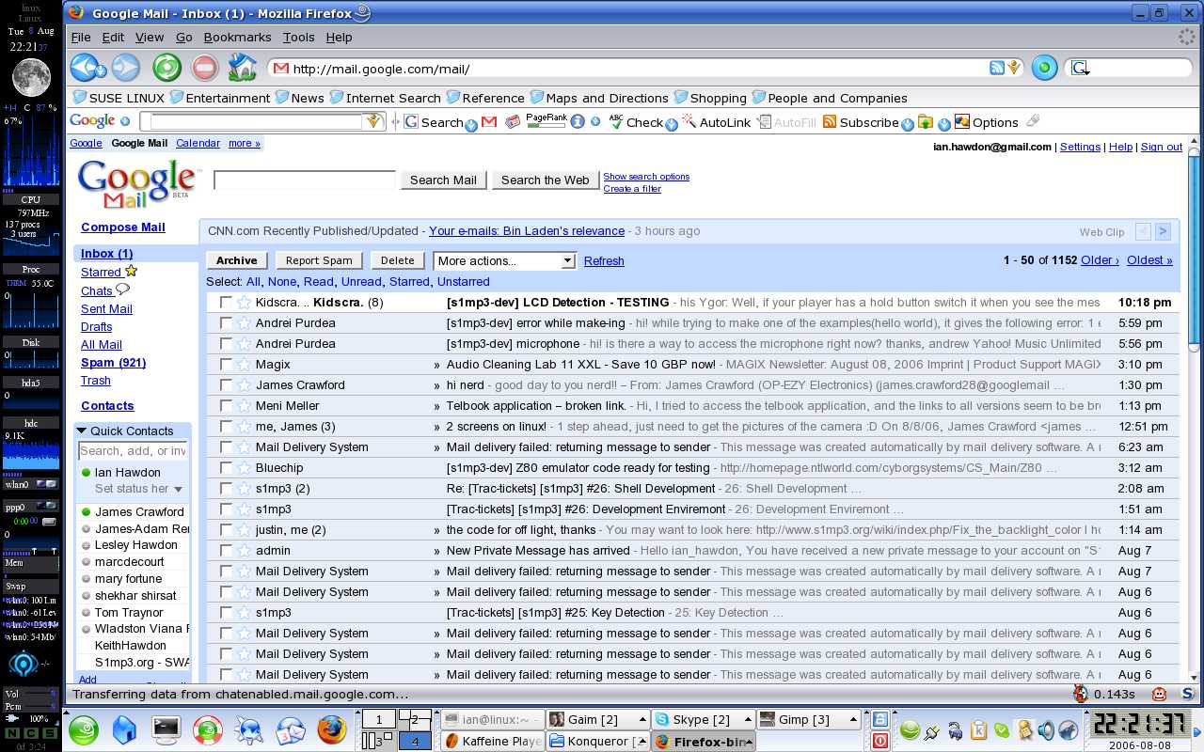This screenshot has width=1204, height=752.
Task: Open the search engine selector dropdown
Action: (1081, 68)
